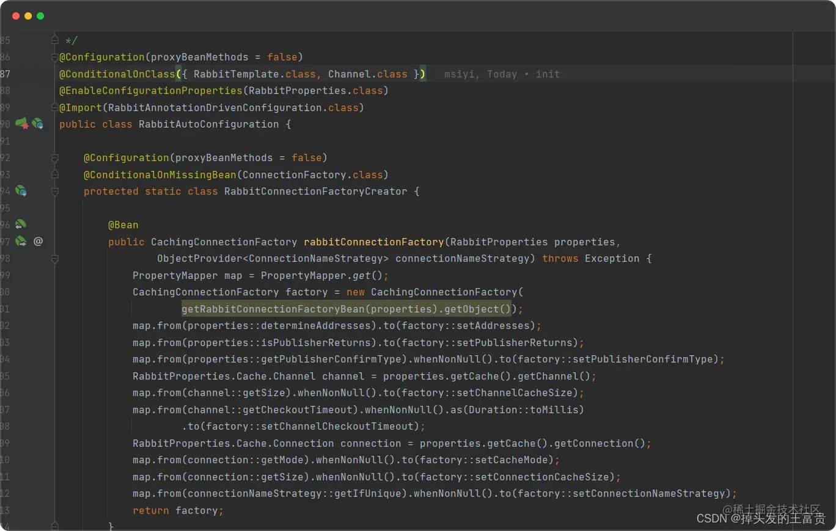Image resolution: width=836 pixels, height=531 pixels.
Task: Click Duration::toMillis reference
Action: tap(524, 410)
